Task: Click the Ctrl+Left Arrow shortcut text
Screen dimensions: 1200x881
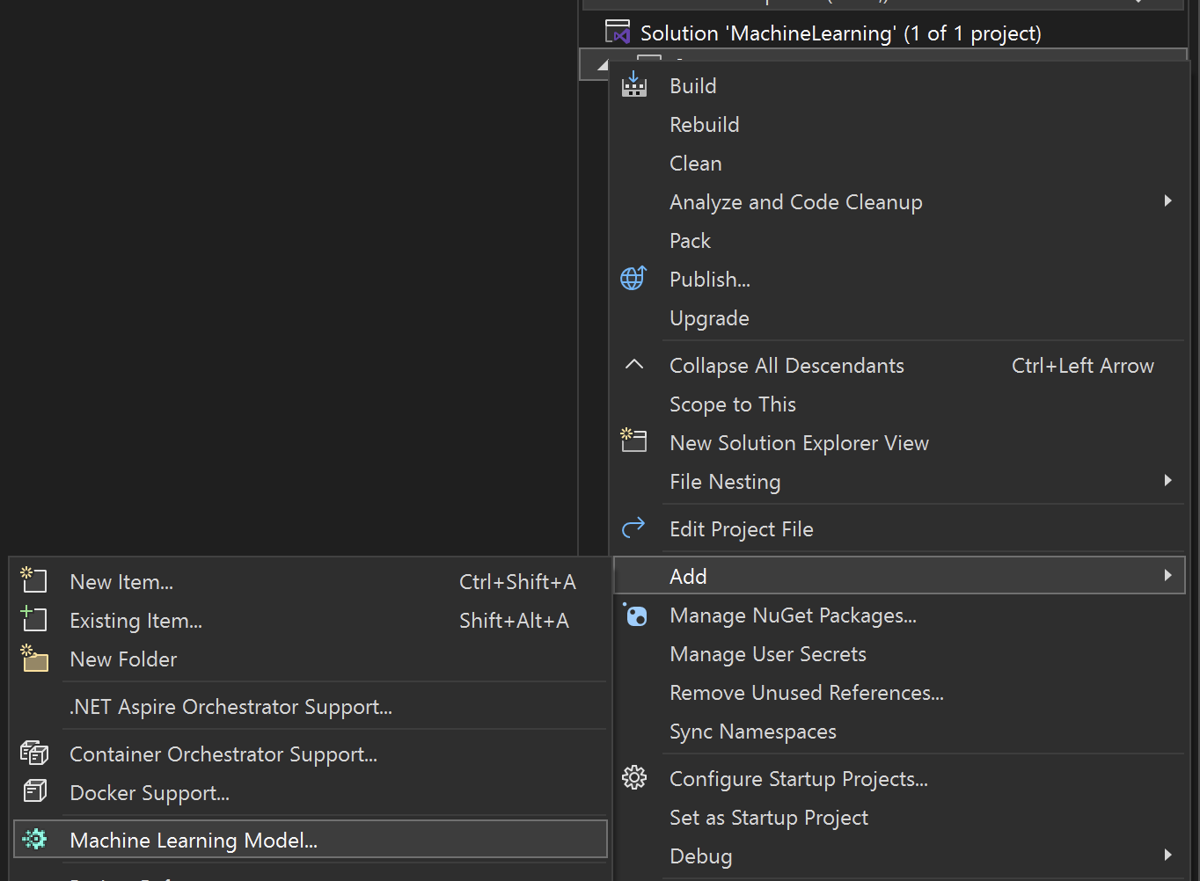Action: click(x=1083, y=366)
